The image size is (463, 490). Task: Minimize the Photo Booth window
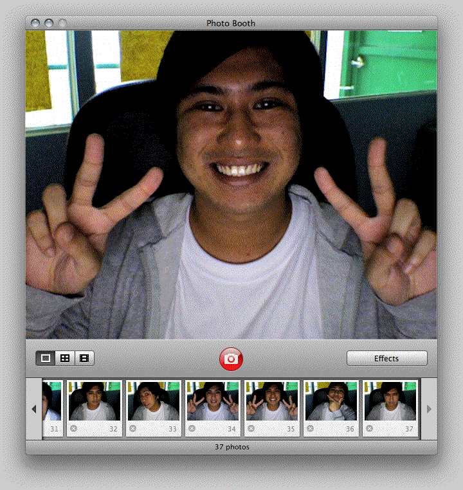click(x=49, y=23)
